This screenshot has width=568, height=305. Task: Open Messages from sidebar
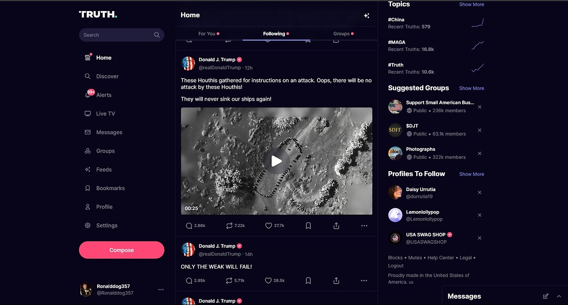click(x=103, y=132)
